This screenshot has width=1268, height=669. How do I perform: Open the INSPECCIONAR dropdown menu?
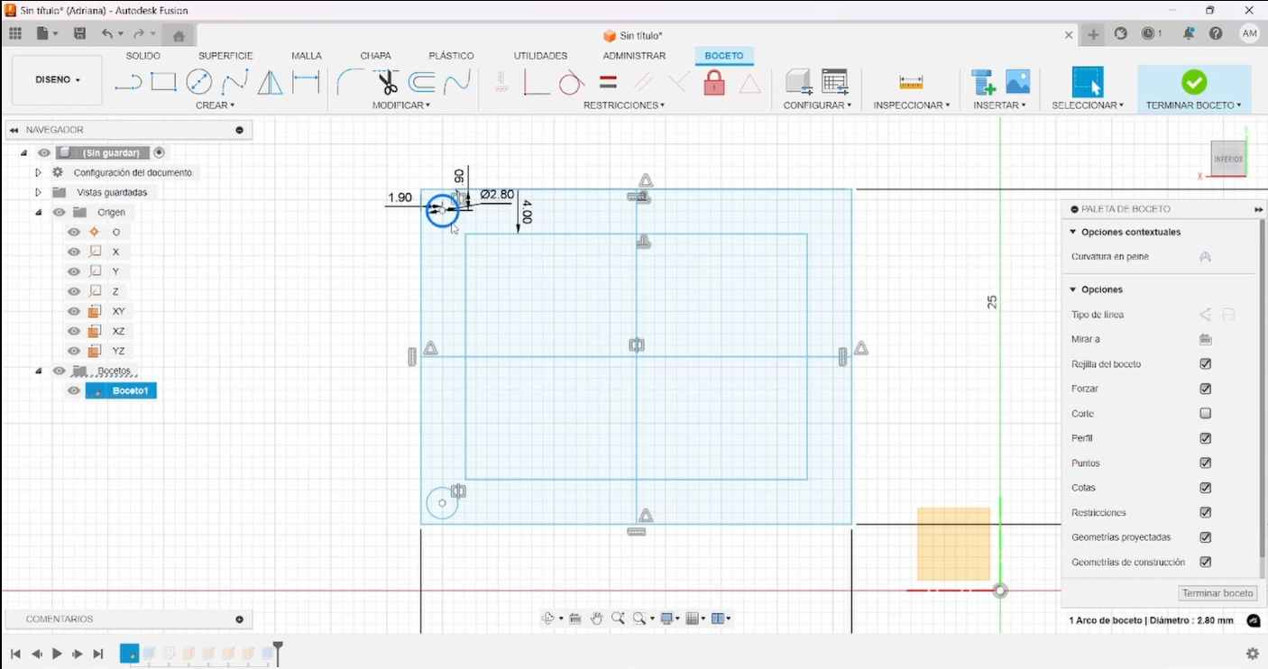911,105
